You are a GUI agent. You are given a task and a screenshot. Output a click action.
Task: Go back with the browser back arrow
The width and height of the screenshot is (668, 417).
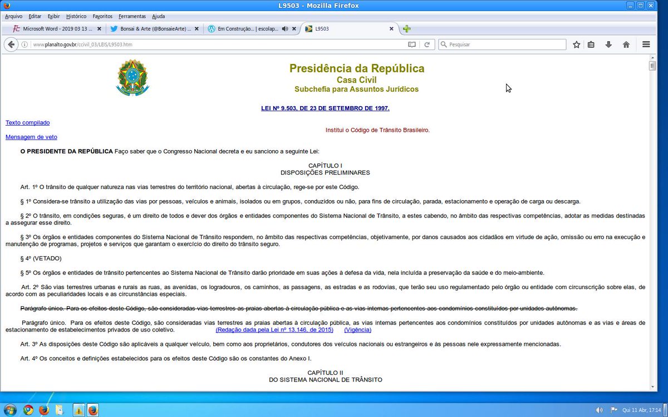tap(11, 44)
